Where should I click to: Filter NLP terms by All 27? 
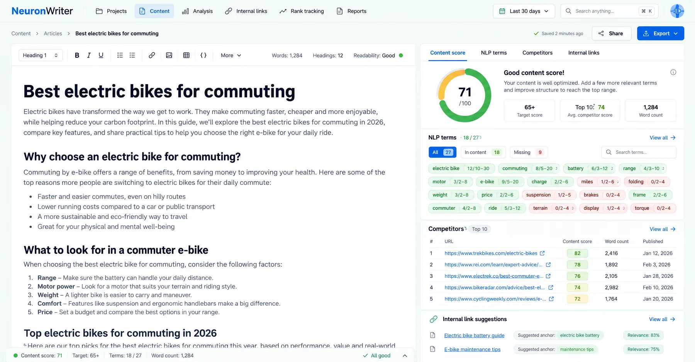point(442,152)
